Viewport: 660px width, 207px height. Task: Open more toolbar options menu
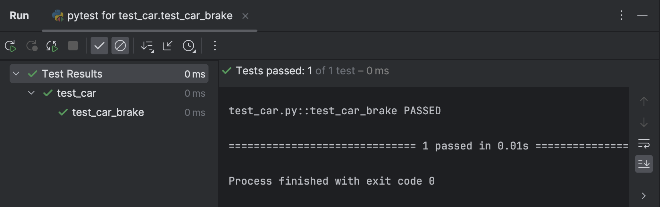tap(215, 46)
